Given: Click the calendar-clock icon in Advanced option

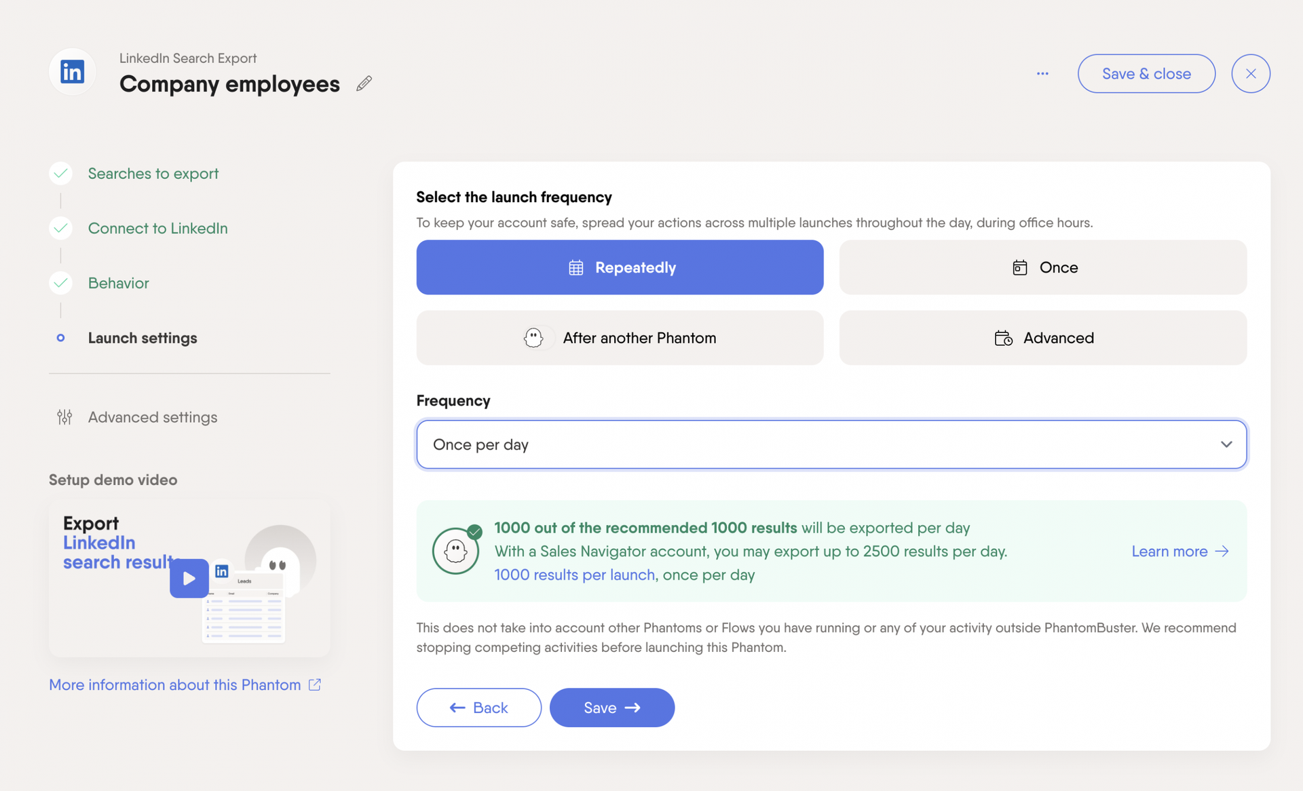Looking at the screenshot, I should point(1004,338).
